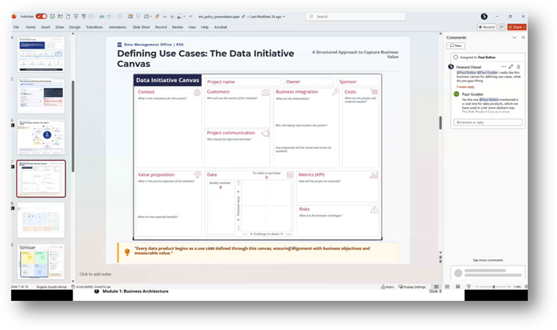Select slide 4 thumbnail
This screenshot has height=330, width=557.
[41, 54]
